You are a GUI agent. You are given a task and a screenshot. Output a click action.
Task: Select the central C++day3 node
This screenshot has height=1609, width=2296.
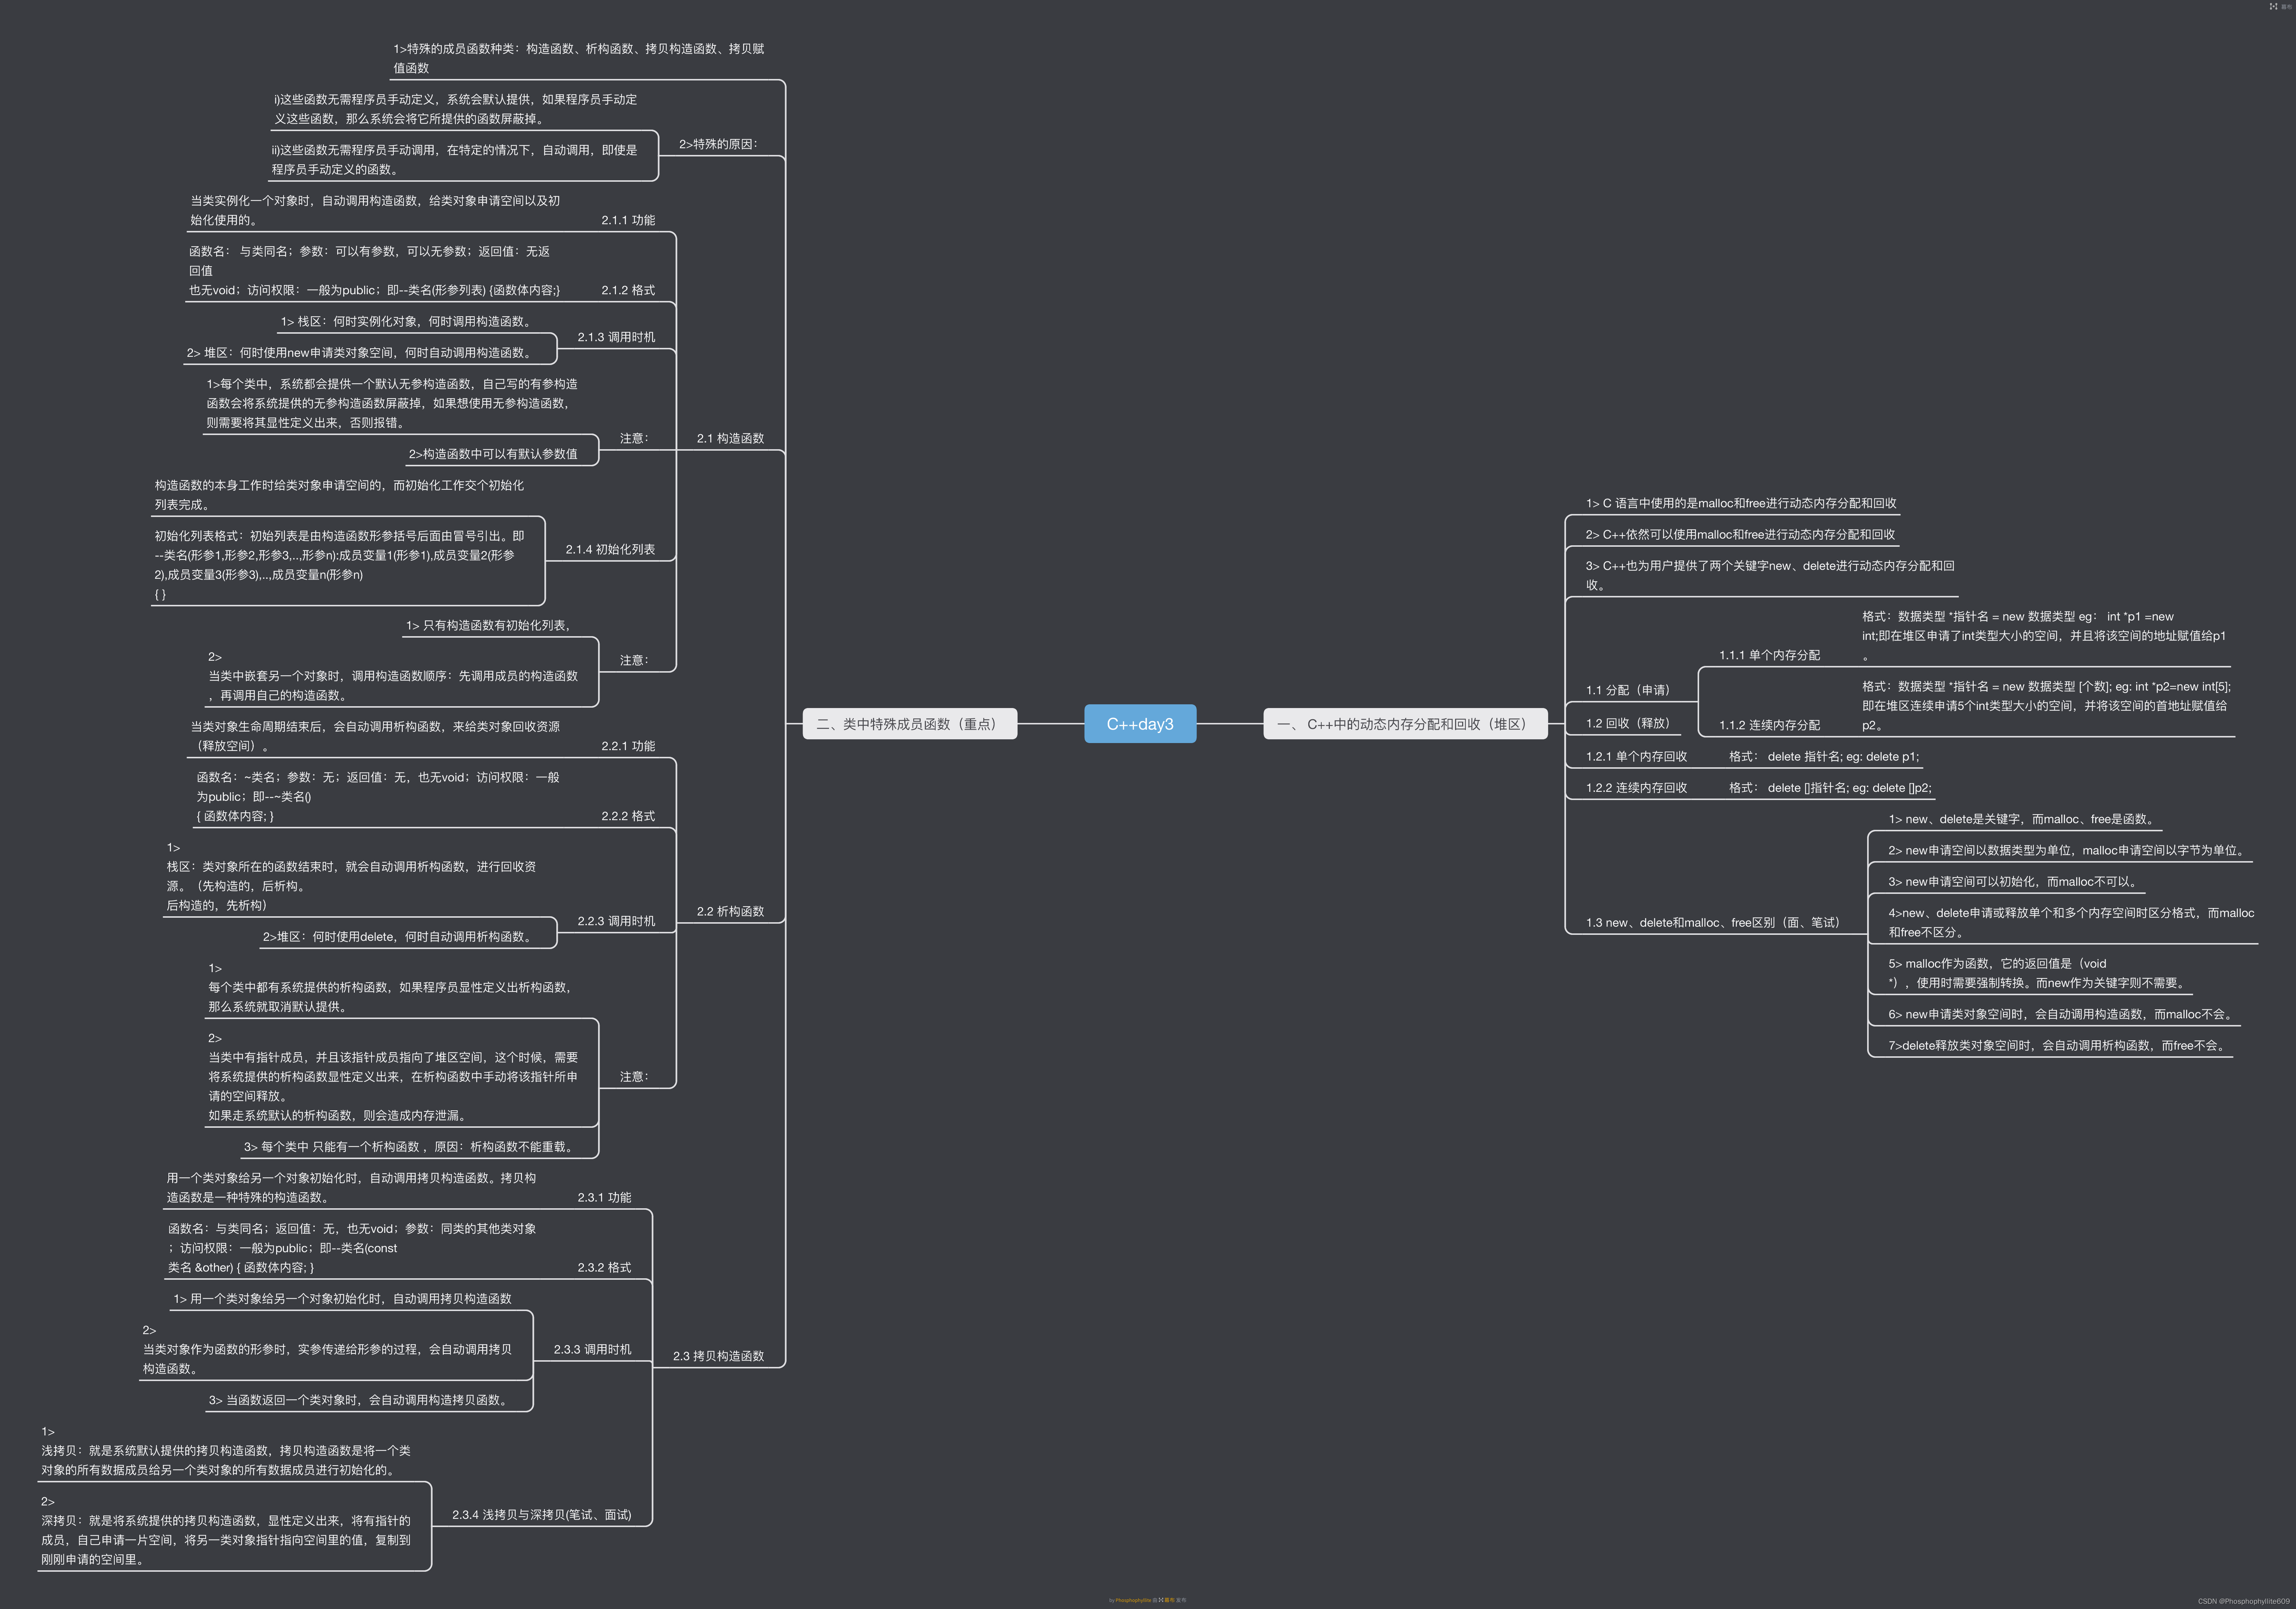[x=1140, y=724]
